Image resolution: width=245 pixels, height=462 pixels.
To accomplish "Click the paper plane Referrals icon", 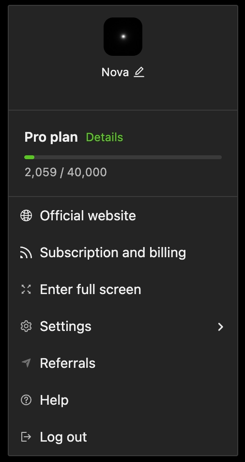I will pos(26,363).
